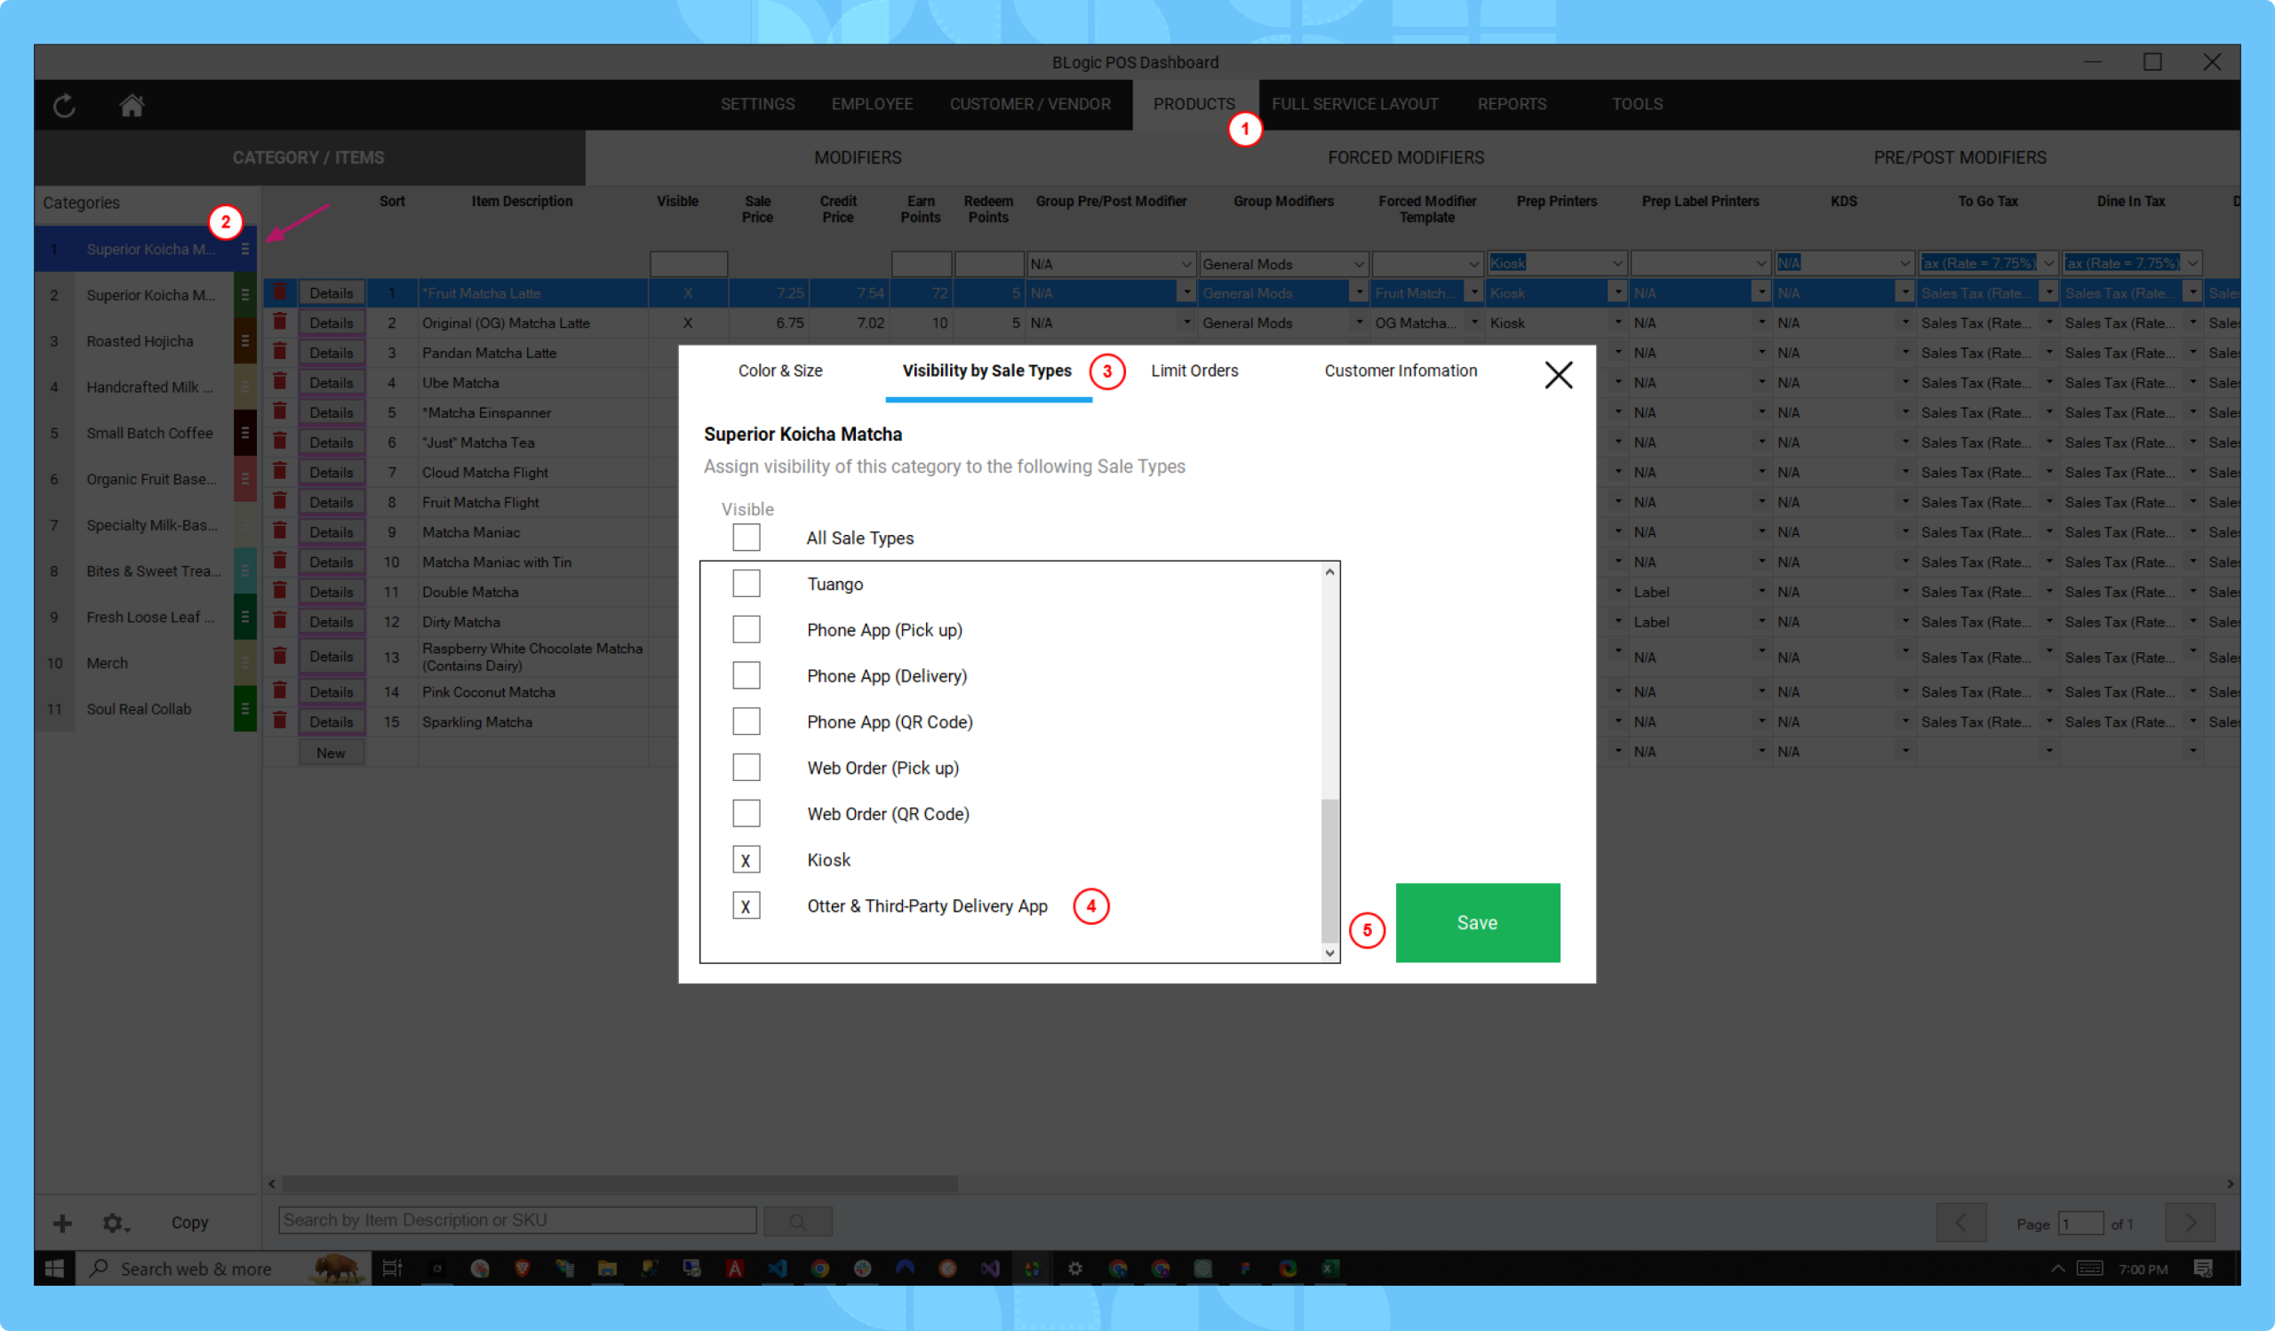Go to the home icon
Image resolution: width=2275 pixels, height=1331 pixels.
click(132, 106)
